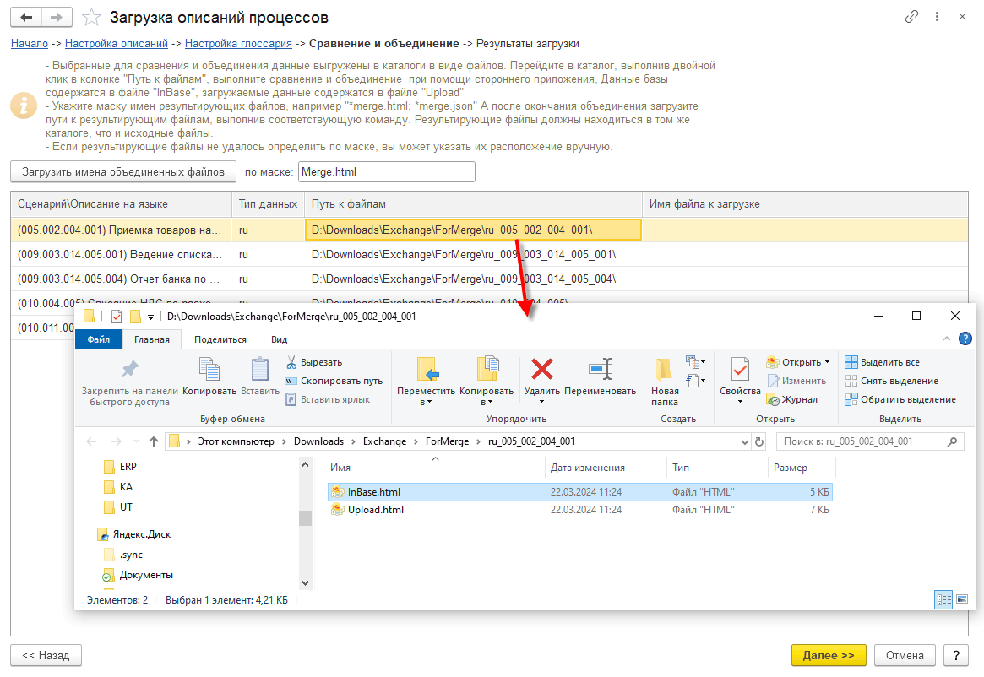
Task: Go to the Начало step link
Action: pyautogui.click(x=30, y=43)
